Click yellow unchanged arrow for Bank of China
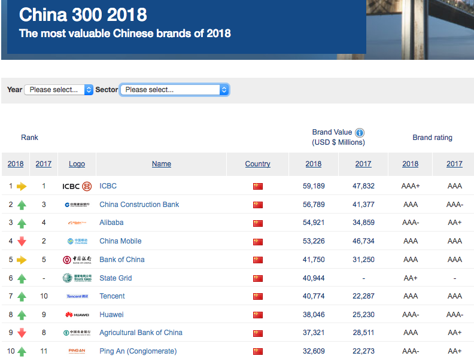The width and height of the screenshot is (474, 359). click(22, 260)
